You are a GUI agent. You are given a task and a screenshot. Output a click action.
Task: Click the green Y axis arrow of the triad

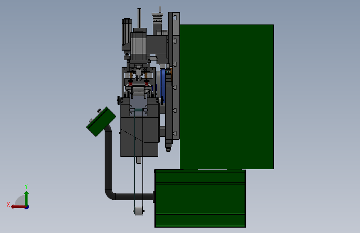[x=27, y=198]
